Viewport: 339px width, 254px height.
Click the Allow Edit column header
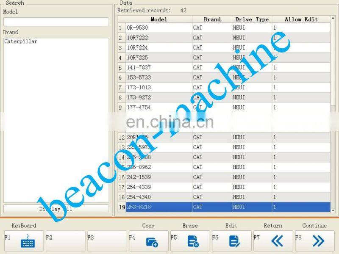(301, 19)
